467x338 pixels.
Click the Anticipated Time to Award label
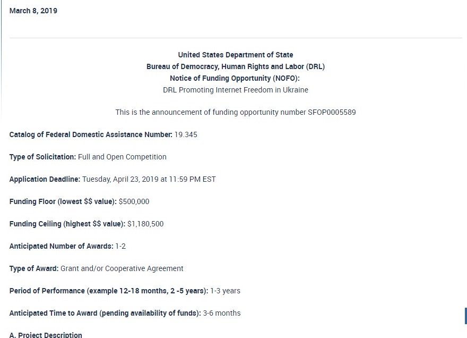click(x=105, y=313)
